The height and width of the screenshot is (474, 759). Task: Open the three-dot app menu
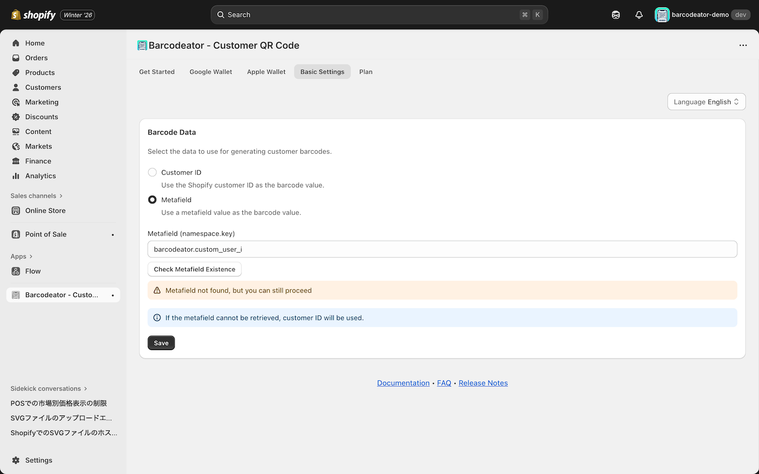click(x=743, y=45)
